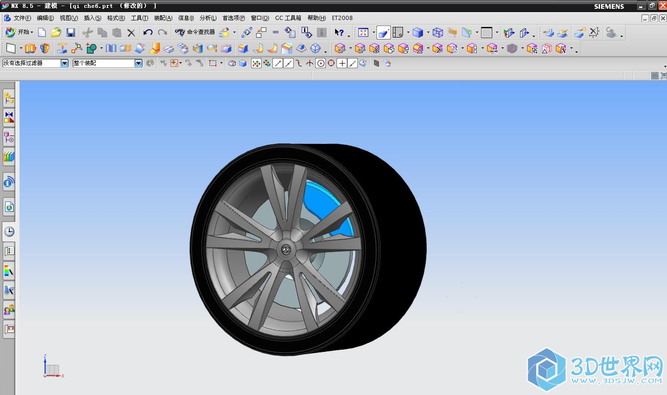Open Internet Explorer tab in resource bar
The height and width of the screenshot is (395, 667).
(x=9, y=207)
